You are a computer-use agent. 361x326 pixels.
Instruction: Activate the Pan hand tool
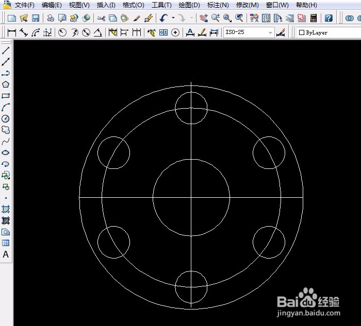coord(204,18)
